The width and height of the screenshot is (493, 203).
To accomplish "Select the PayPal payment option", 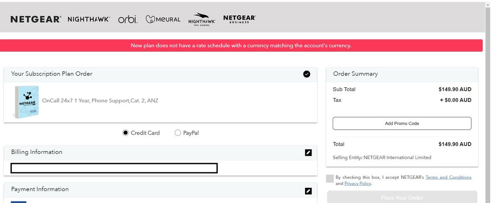I will pyautogui.click(x=178, y=133).
